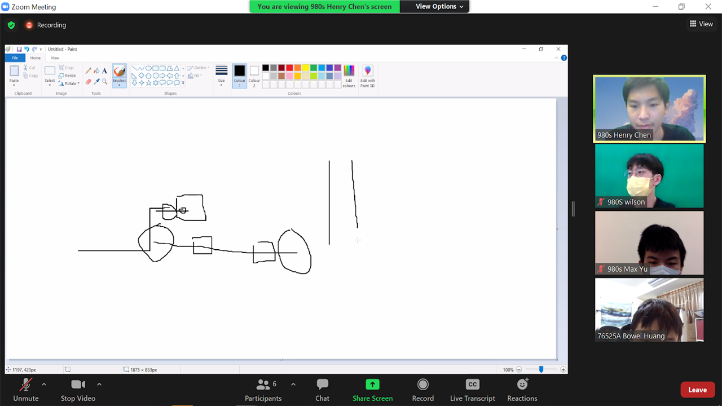Switch layout using the View icon
Image resolution: width=722 pixels, height=406 pixels.
[701, 24]
